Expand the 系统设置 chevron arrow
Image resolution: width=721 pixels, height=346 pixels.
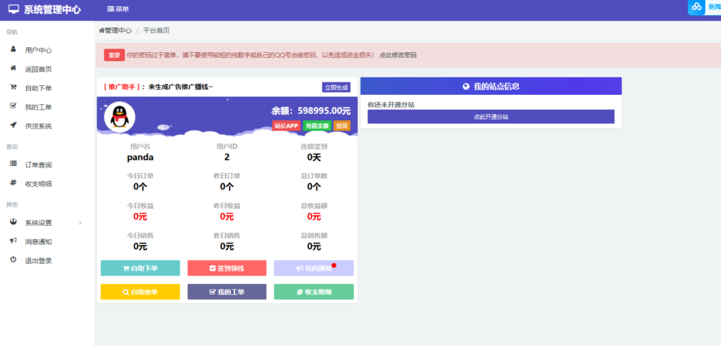(x=80, y=223)
